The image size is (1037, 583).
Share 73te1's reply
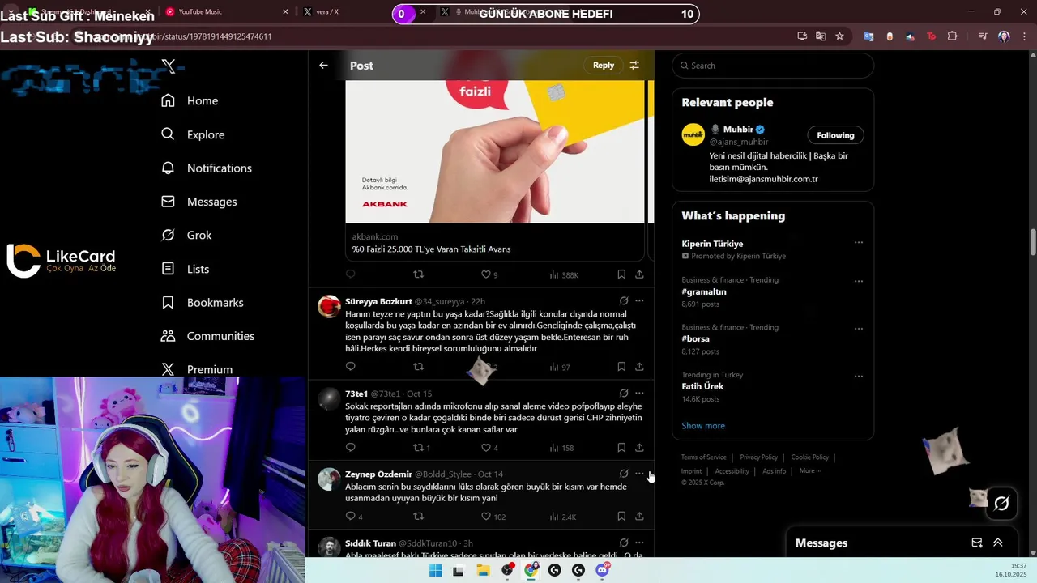coord(639,447)
